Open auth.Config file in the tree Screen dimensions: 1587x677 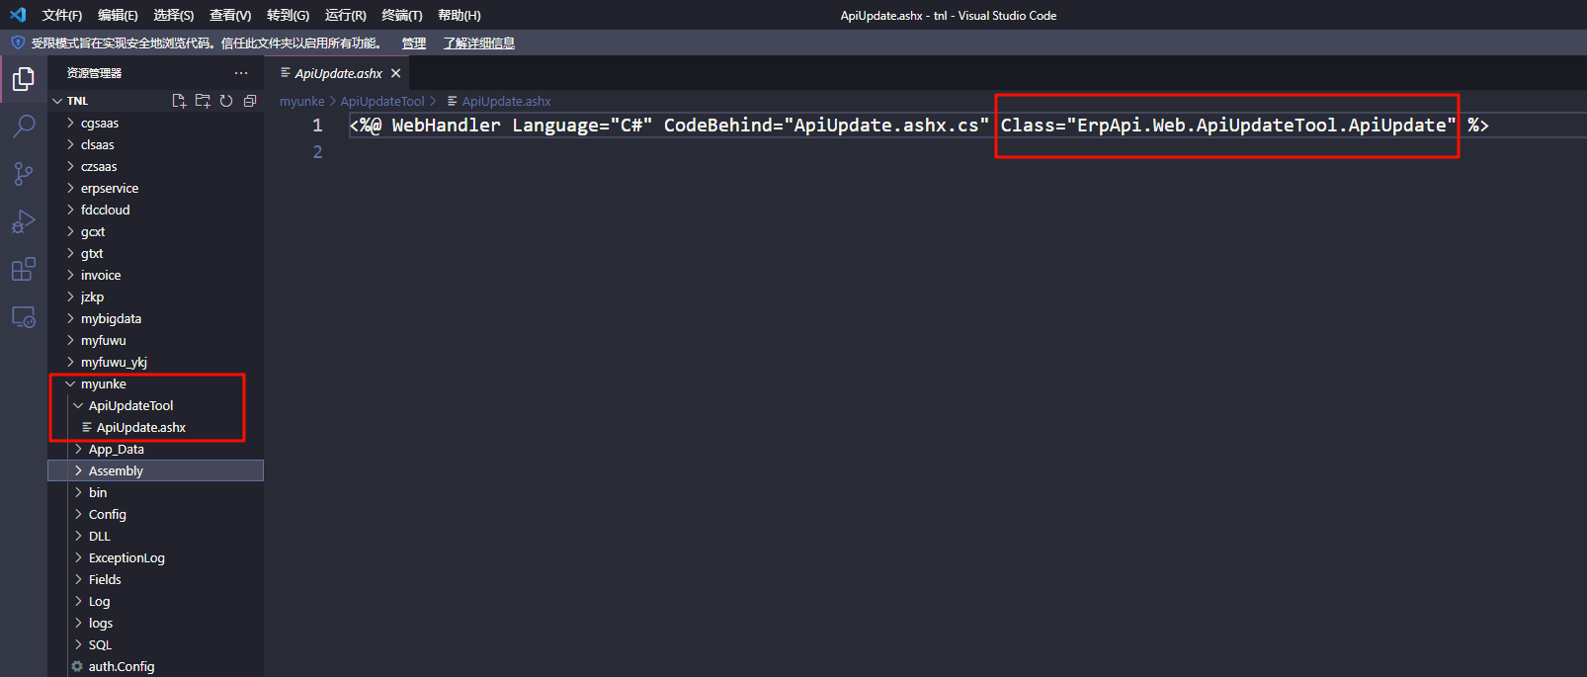click(x=121, y=667)
